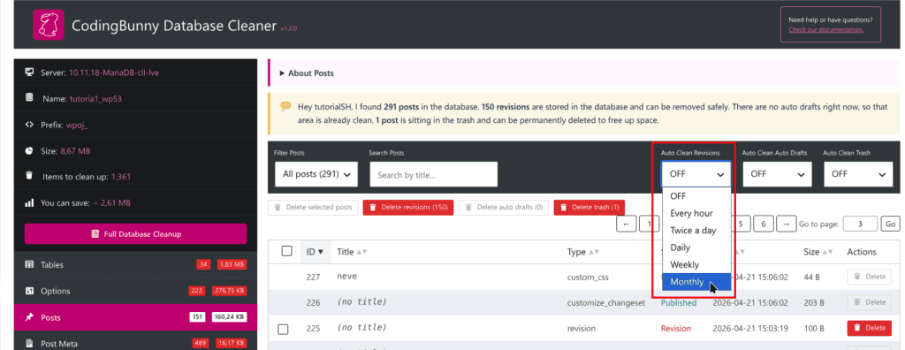
Task: Choose Daily from the dropdown list
Action: [x=696, y=247]
